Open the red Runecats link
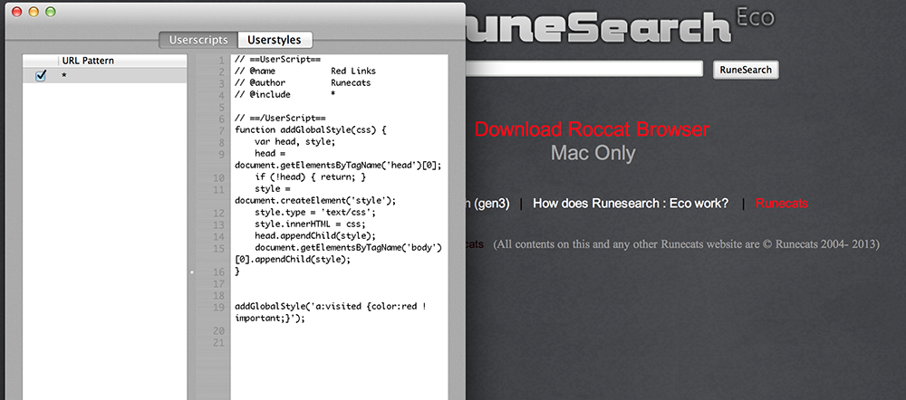The image size is (906, 400). click(782, 204)
